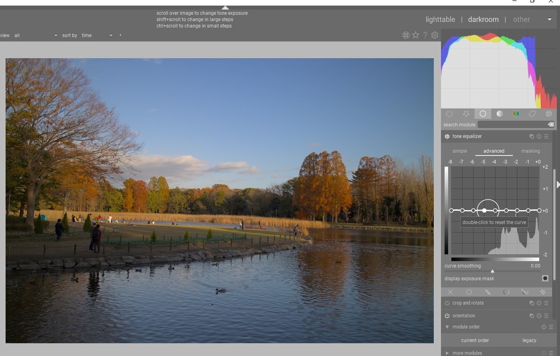Switch to the masking tab
The height and width of the screenshot is (356, 560).
[x=531, y=151]
